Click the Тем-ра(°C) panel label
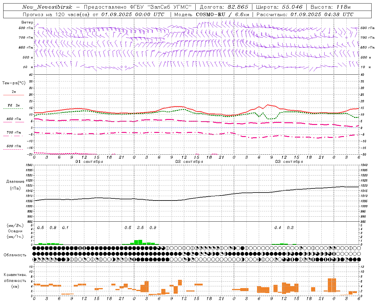The image size is (376, 301). click(x=14, y=83)
